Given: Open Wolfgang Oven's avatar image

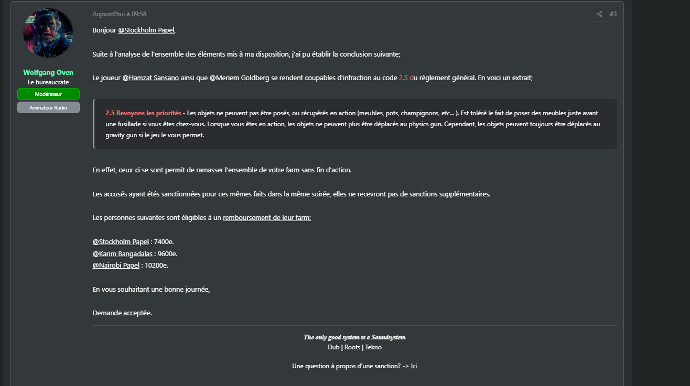Looking at the screenshot, I should click(48, 33).
